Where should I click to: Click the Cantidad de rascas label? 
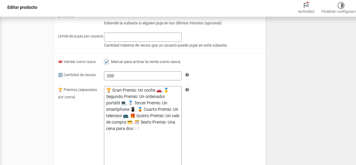tap(77, 75)
